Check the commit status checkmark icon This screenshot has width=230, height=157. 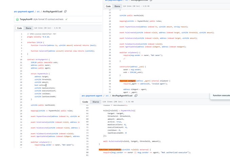tap(66, 19)
